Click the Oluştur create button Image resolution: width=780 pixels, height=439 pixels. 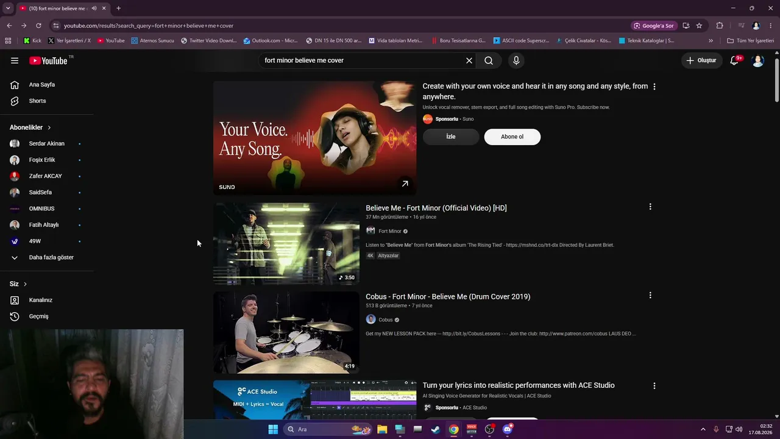[701, 60]
